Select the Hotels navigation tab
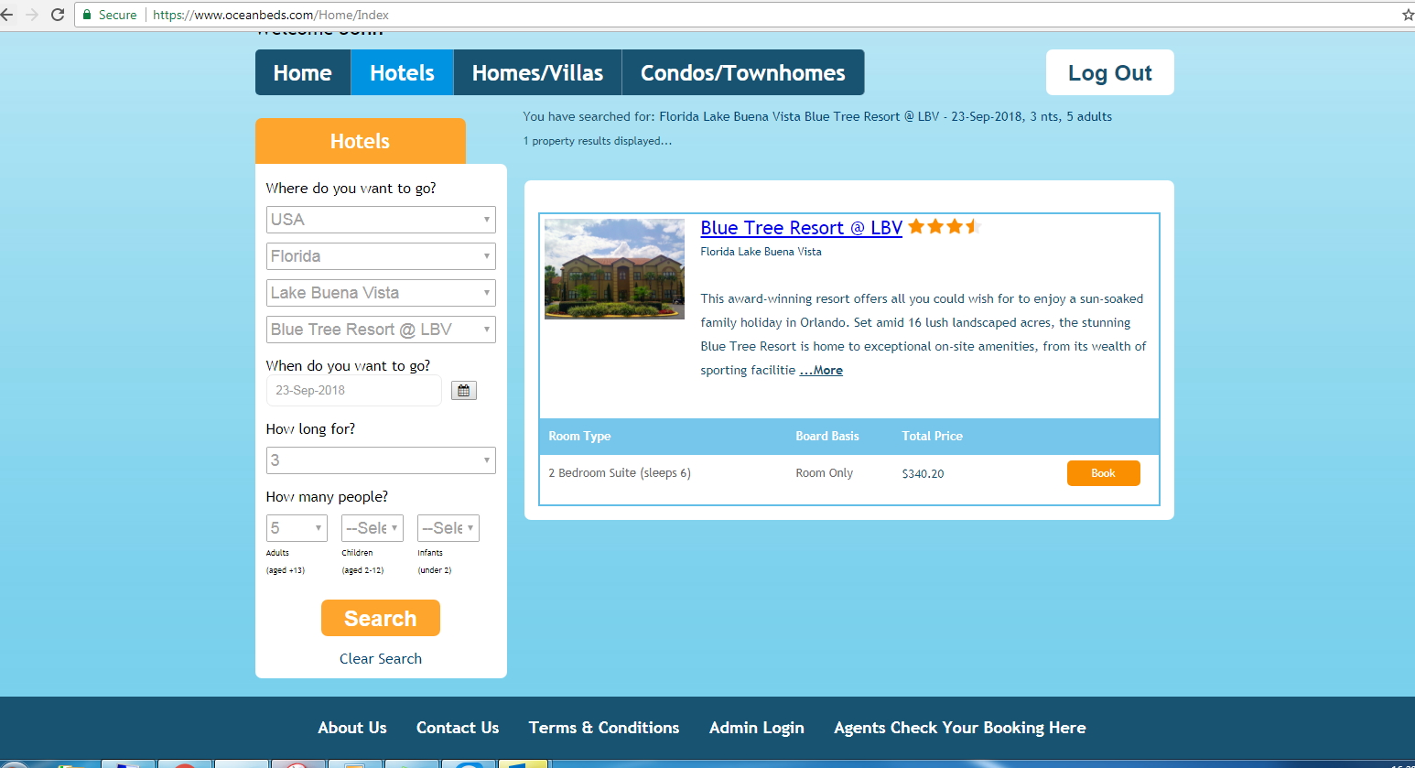 pos(402,72)
